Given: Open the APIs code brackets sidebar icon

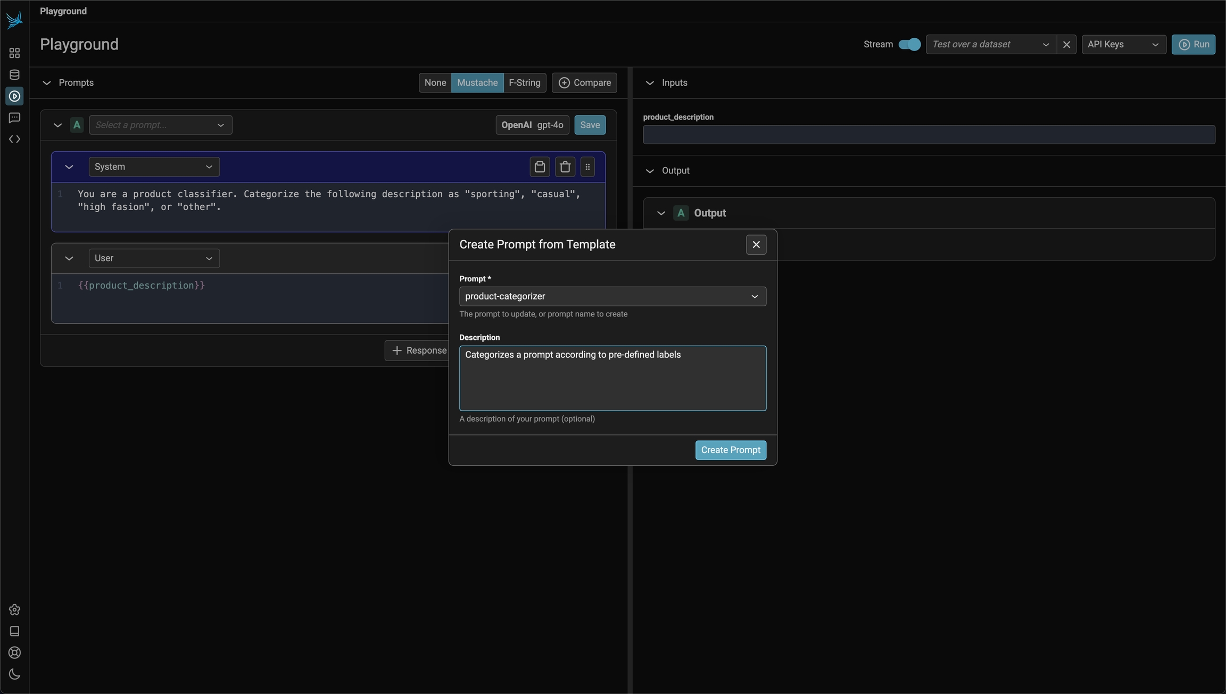Looking at the screenshot, I should tap(14, 139).
